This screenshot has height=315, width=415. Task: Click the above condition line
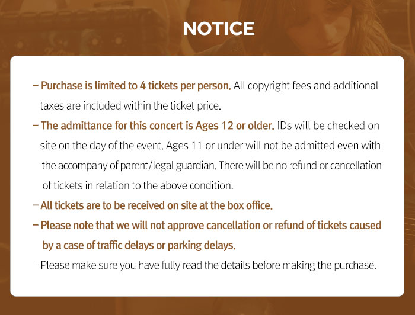[137, 185]
